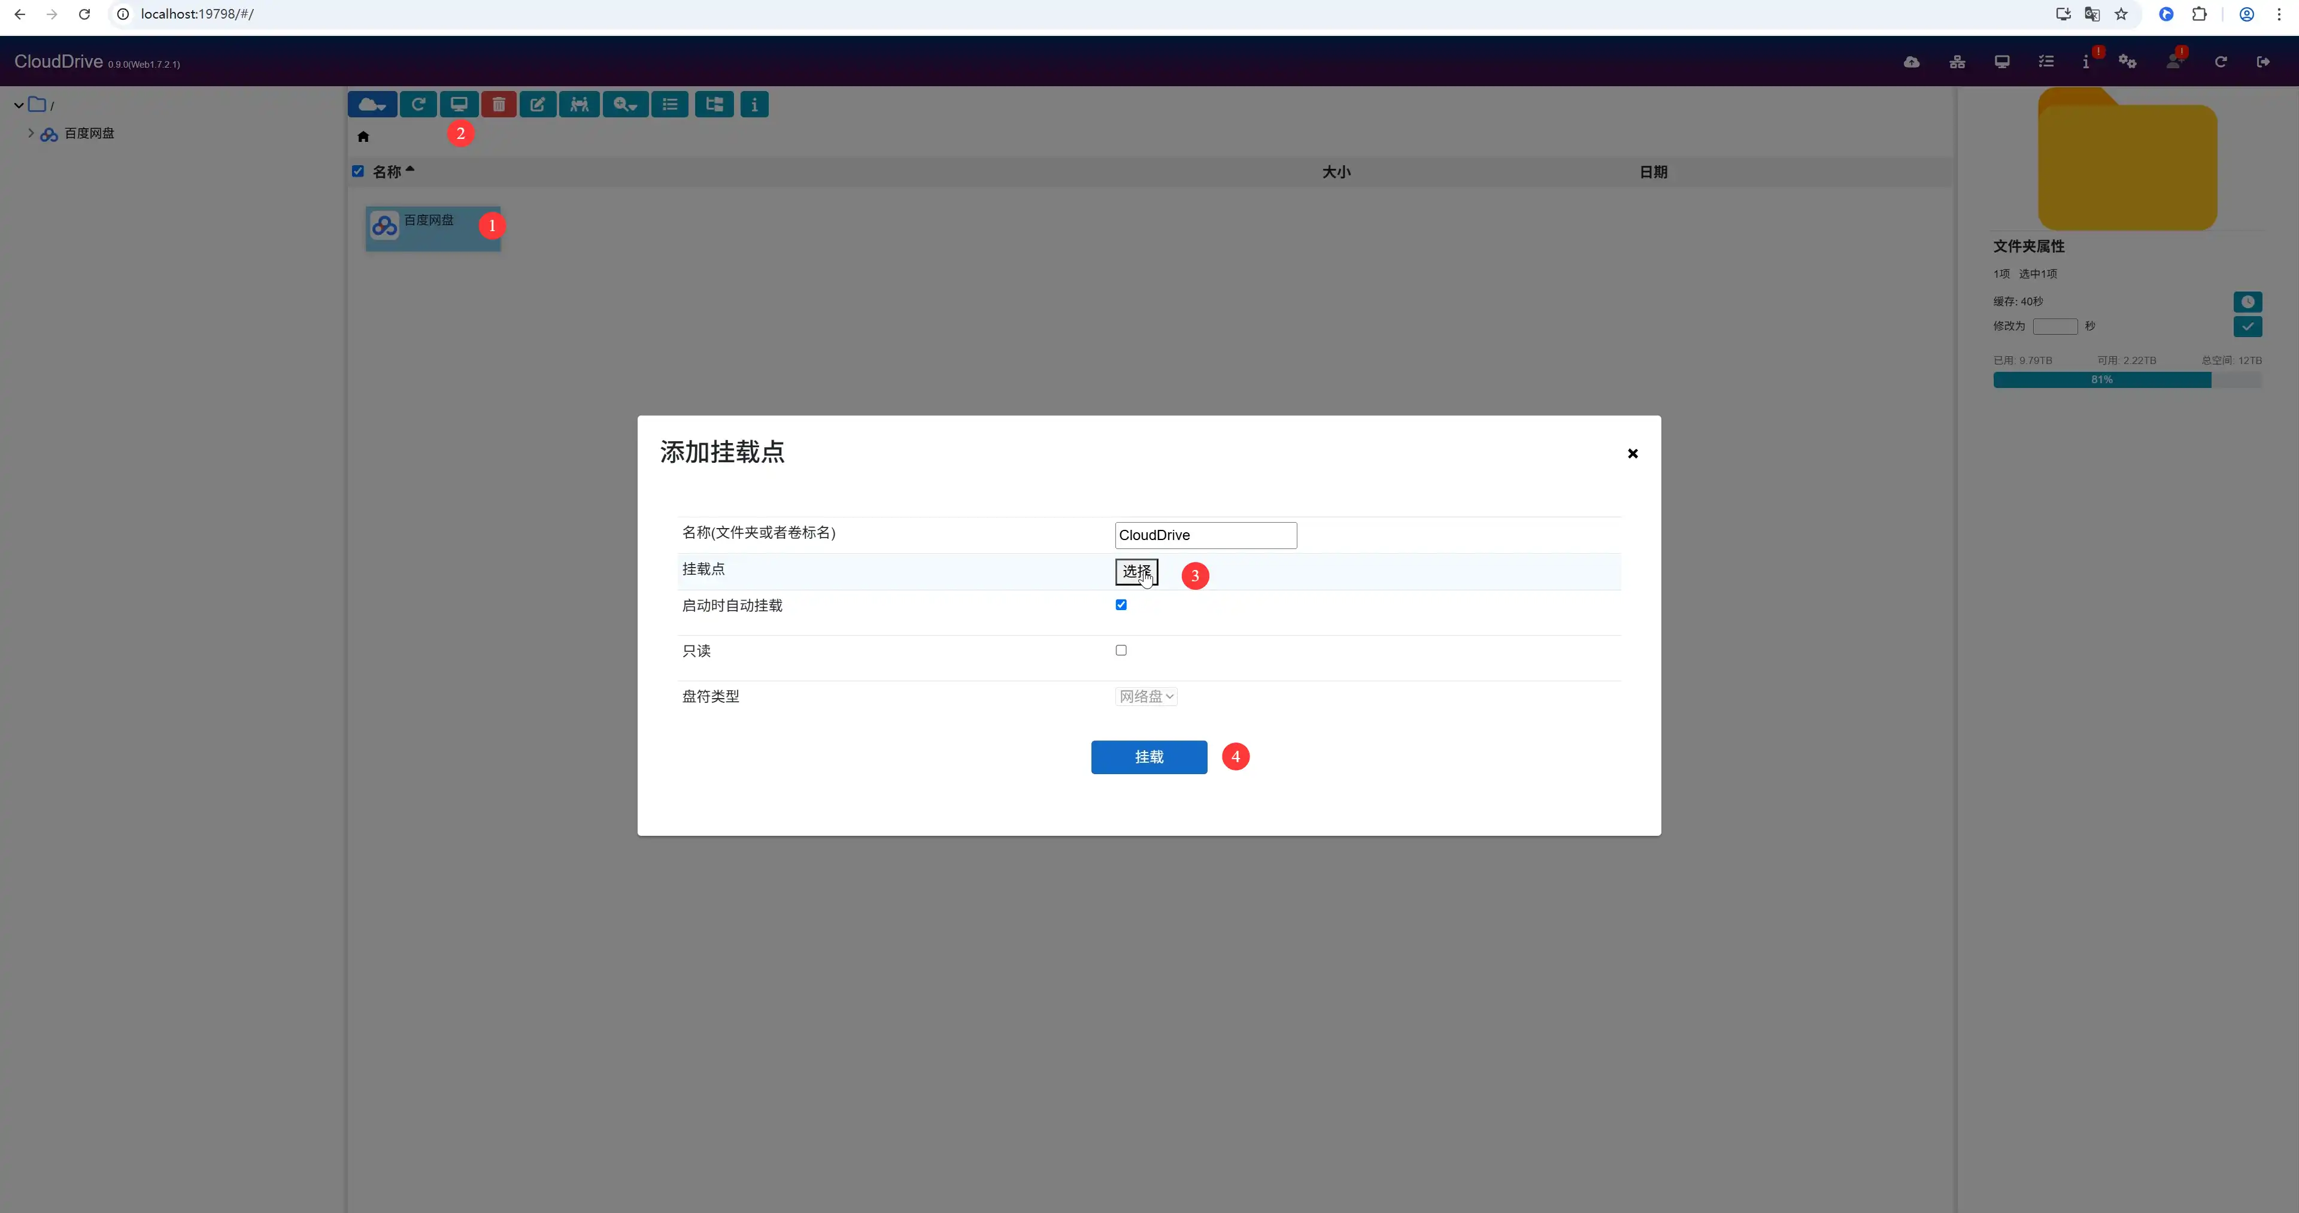Expand the 百度网盘 tree node chevron
This screenshot has height=1213, width=2299.
click(x=31, y=133)
